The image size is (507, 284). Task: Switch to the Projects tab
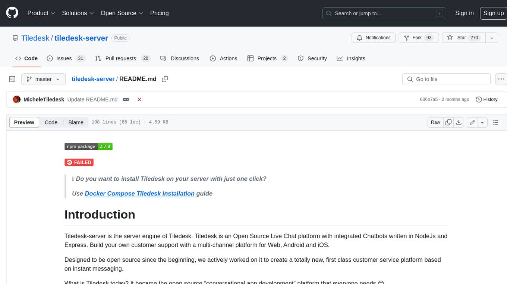coord(267,58)
